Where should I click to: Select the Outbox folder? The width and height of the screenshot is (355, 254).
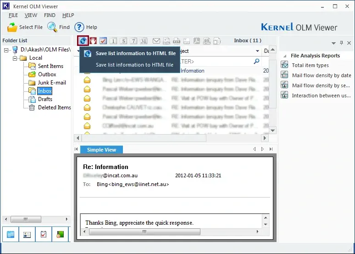click(x=47, y=74)
